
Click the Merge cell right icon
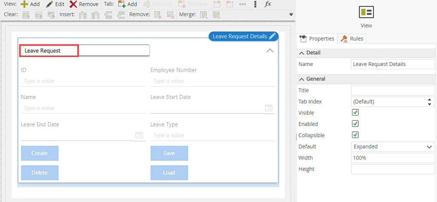click(x=204, y=15)
